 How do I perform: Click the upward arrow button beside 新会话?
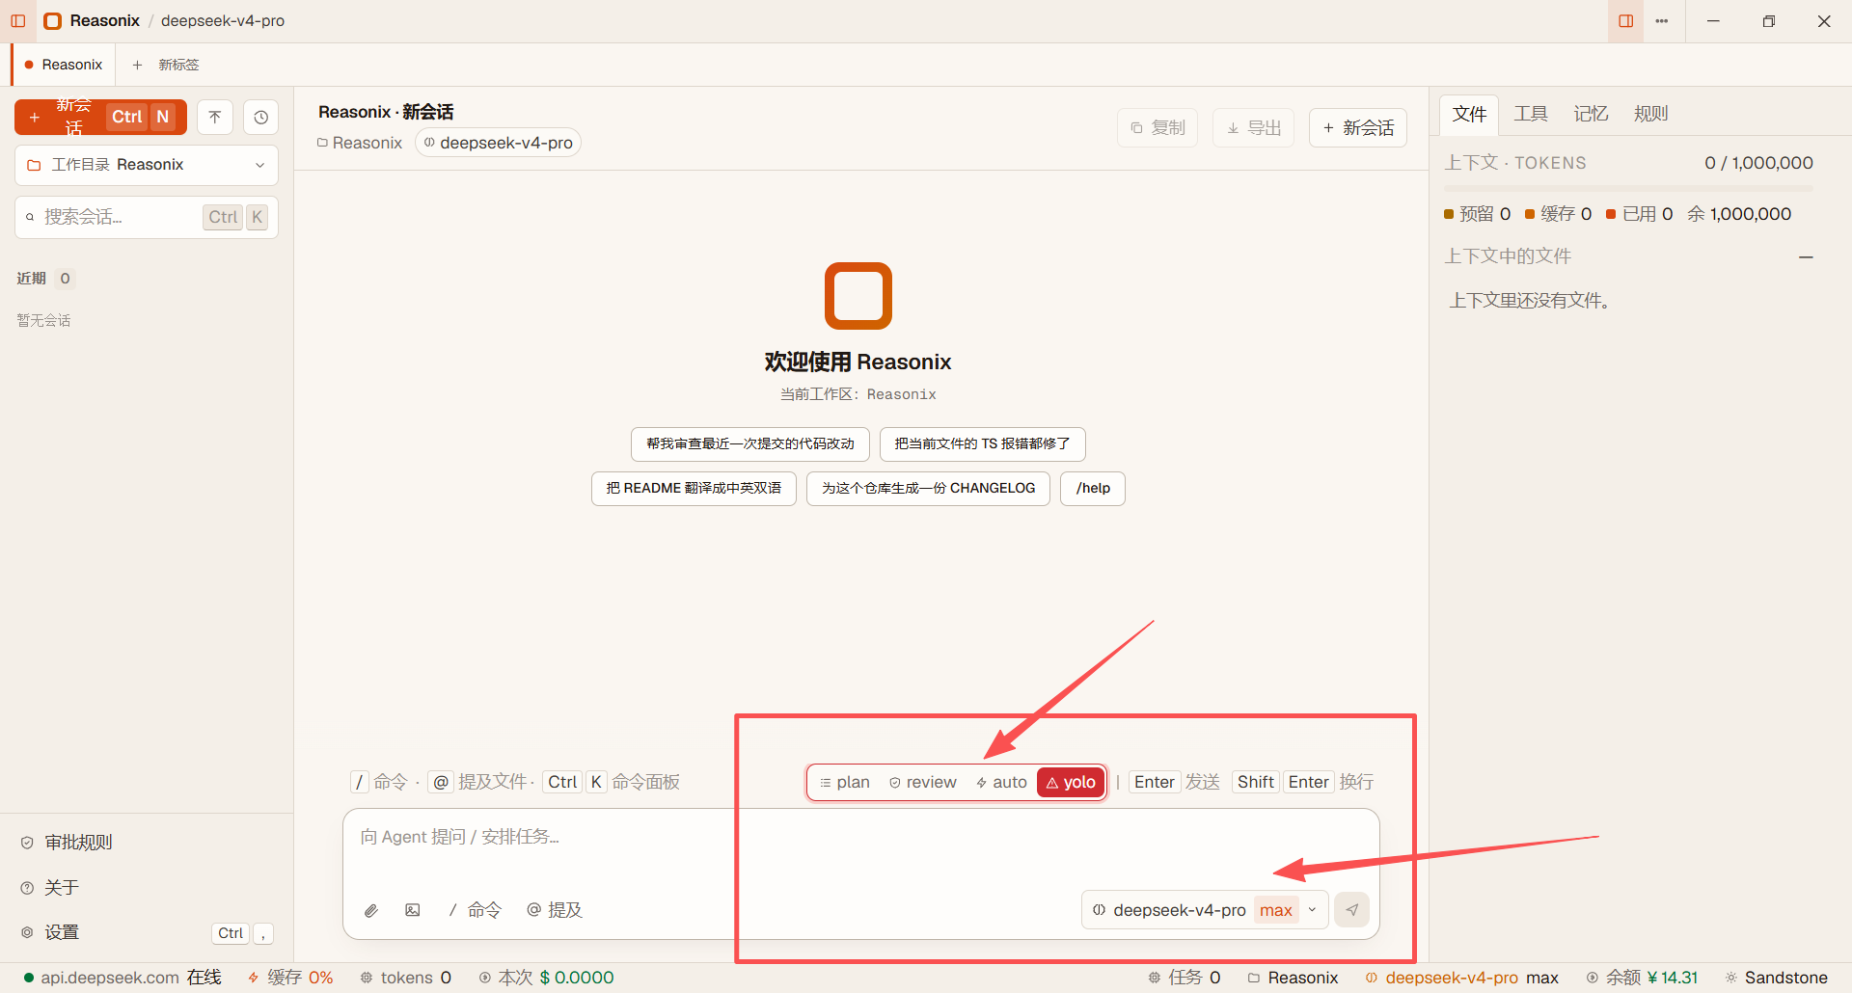click(x=215, y=117)
